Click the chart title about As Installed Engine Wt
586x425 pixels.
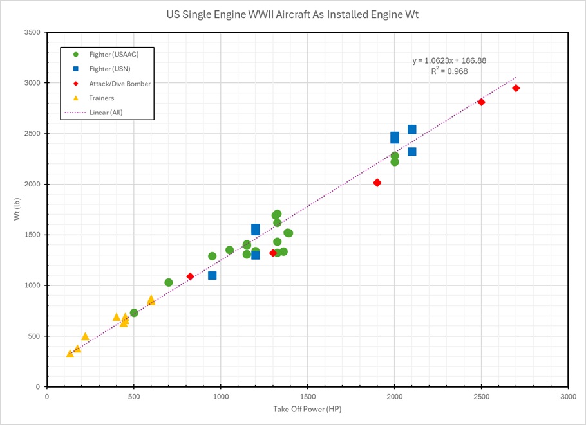[x=292, y=14]
